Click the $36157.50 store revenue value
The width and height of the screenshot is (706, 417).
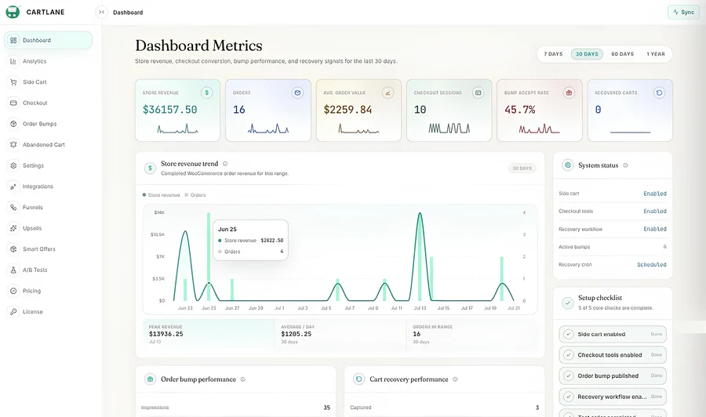coord(169,110)
